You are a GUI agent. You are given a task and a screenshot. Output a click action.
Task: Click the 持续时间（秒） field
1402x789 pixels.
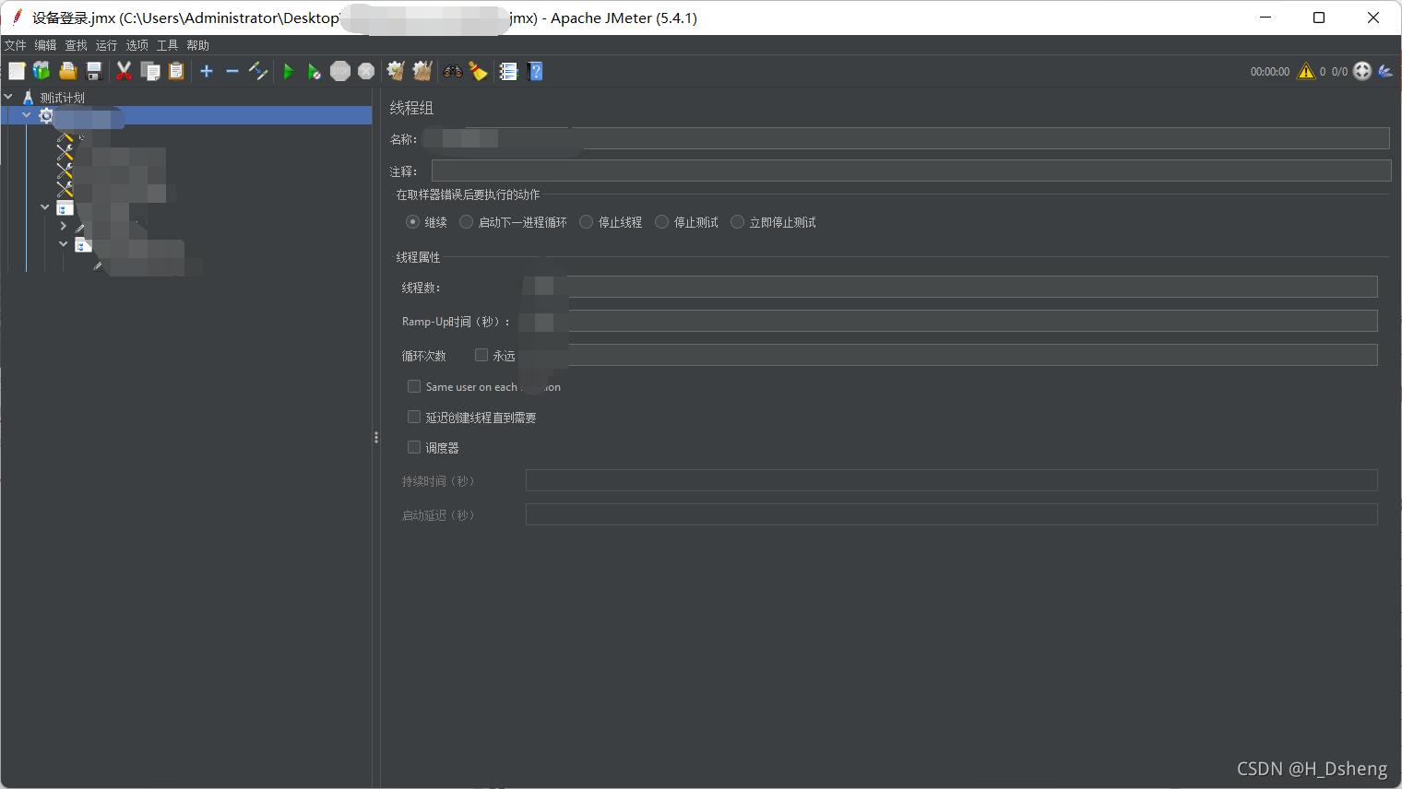click(x=952, y=480)
